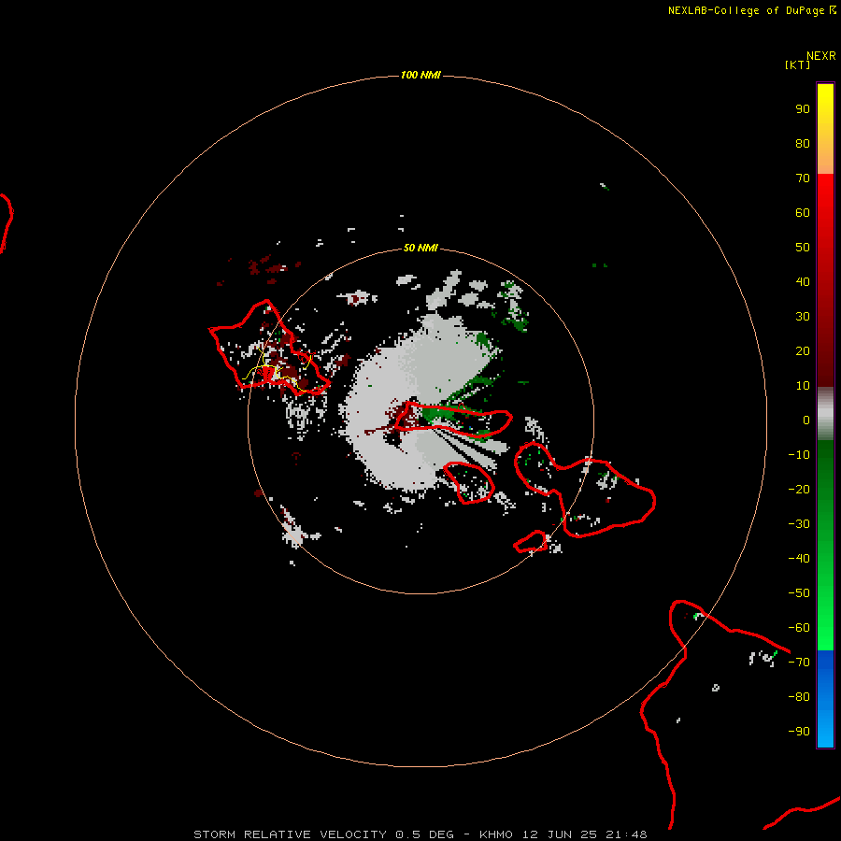Click the STORM RELATIVE VELOCITY caption at bottom

(420, 834)
